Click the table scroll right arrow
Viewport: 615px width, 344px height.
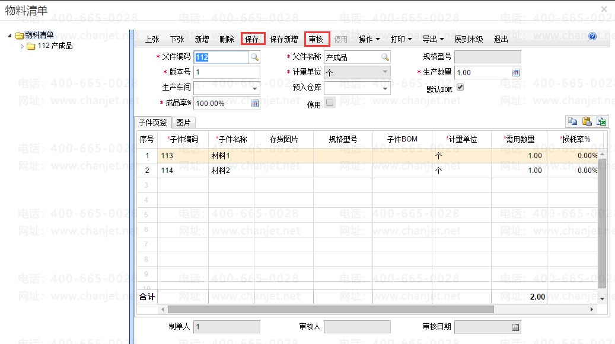pyautogui.click(x=592, y=309)
